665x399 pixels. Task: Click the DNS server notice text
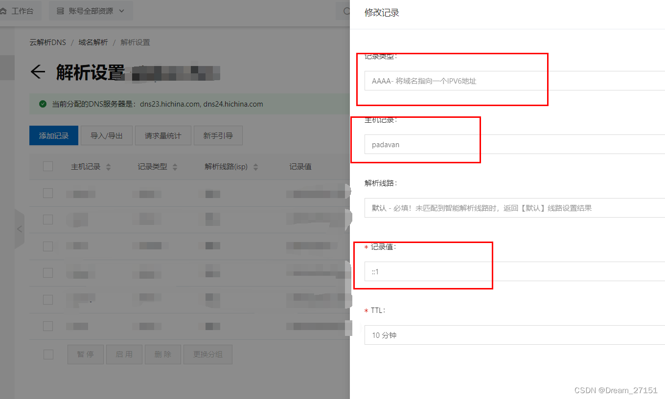point(158,104)
